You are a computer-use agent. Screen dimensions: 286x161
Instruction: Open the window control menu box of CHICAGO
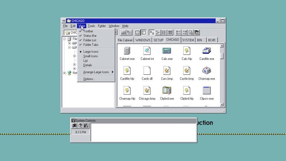pyautogui.click(x=64, y=21)
